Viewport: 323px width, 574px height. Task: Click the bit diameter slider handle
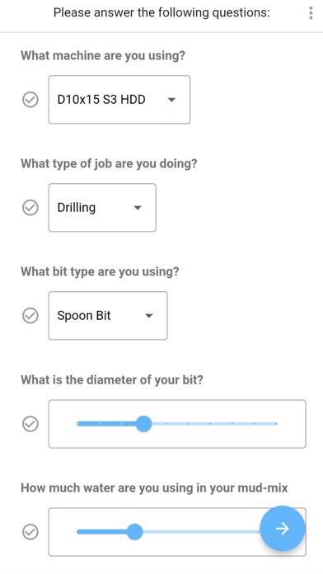pos(143,424)
